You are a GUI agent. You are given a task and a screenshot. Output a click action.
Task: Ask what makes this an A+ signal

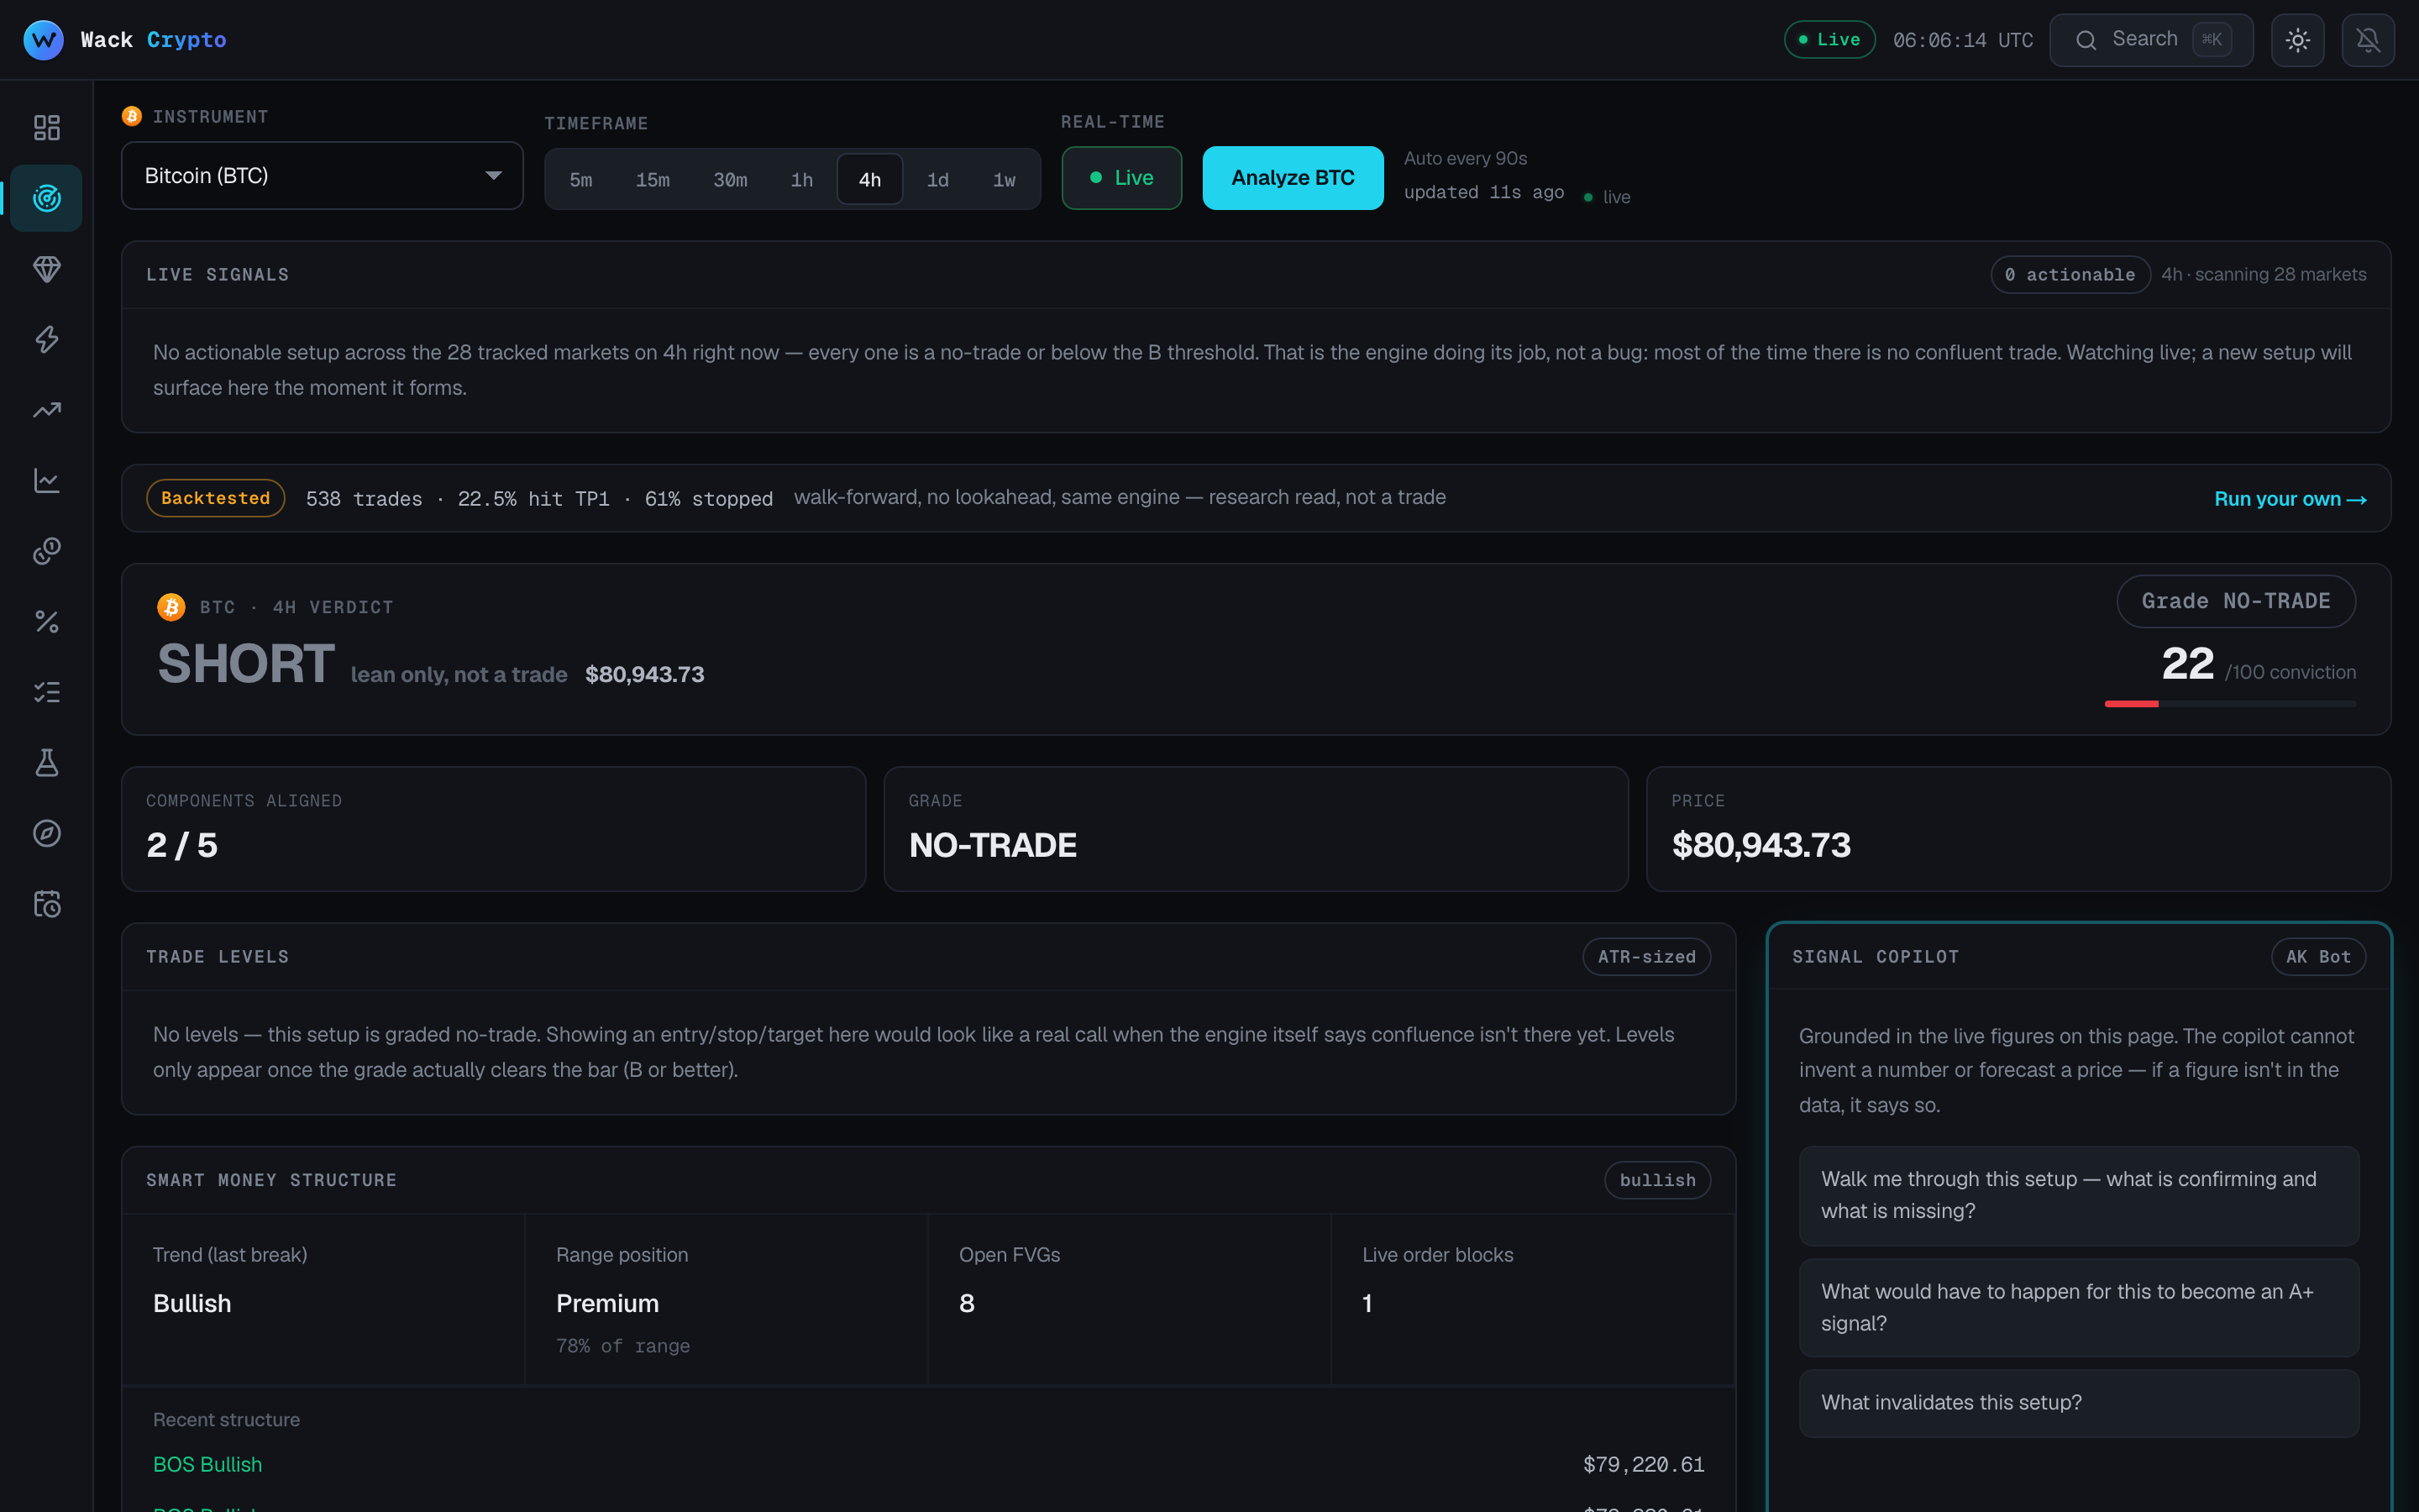click(x=2079, y=1307)
